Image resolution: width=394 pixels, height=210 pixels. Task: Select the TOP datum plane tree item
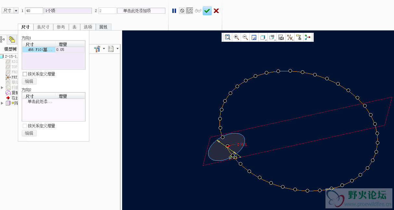pyautogui.click(x=12, y=67)
